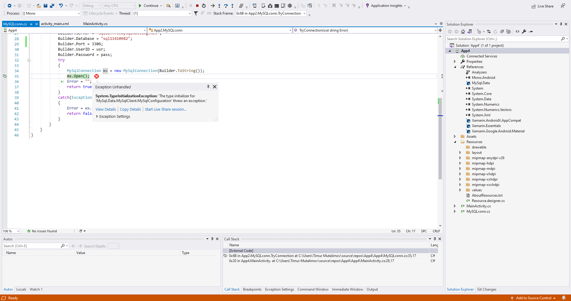571x301 pixels.
Task: Click the Solution Explorer Home icon
Action: (463, 32)
